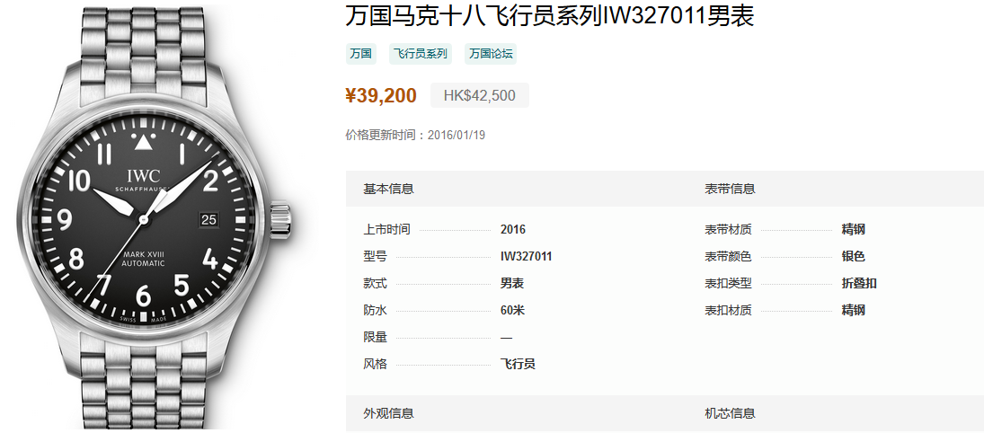Open the 飞行员系列 tag
This screenshot has width=984, height=433.
pyautogui.click(x=421, y=54)
